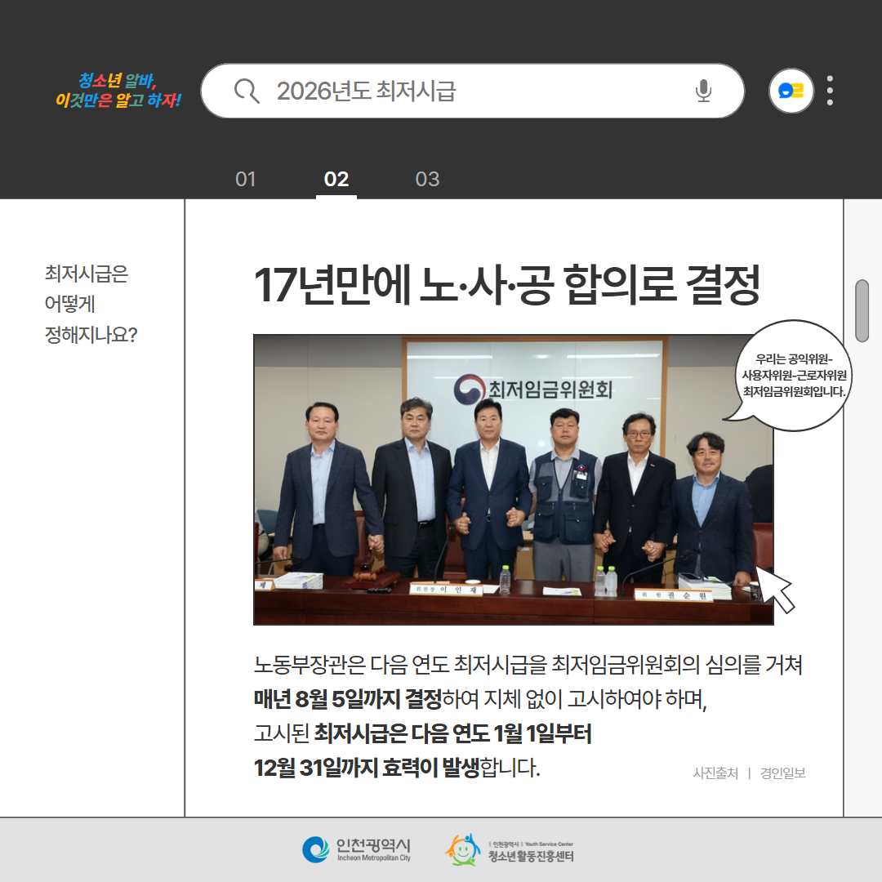Activate the microphone voice search icon

coord(703,91)
